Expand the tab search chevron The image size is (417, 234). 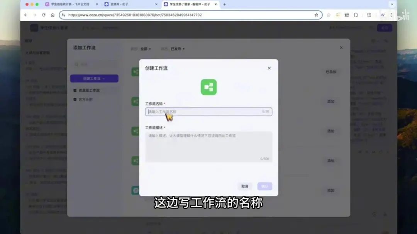coord(392,4)
